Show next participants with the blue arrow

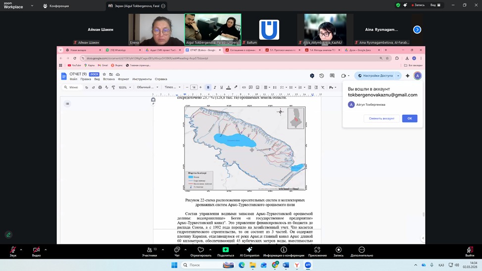[417, 30]
